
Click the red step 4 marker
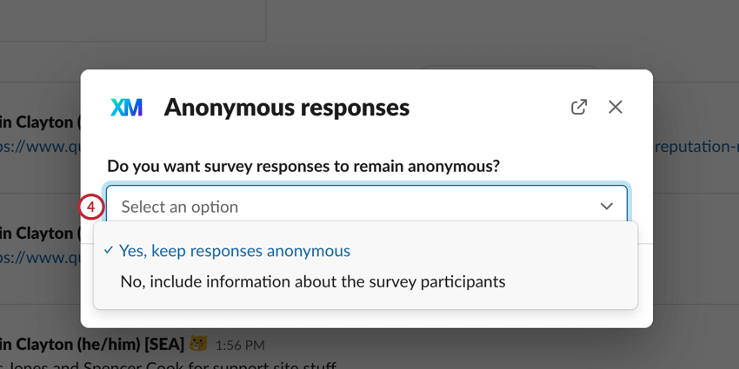[x=91, y=207]
